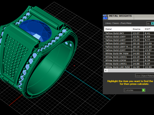Select the Yellow Gold:18KY R... row

click(x=129, y=47)
